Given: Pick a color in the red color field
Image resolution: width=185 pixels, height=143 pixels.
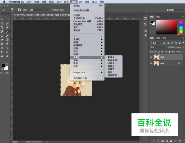Looking at the screenshot, I should coord(166,27).
